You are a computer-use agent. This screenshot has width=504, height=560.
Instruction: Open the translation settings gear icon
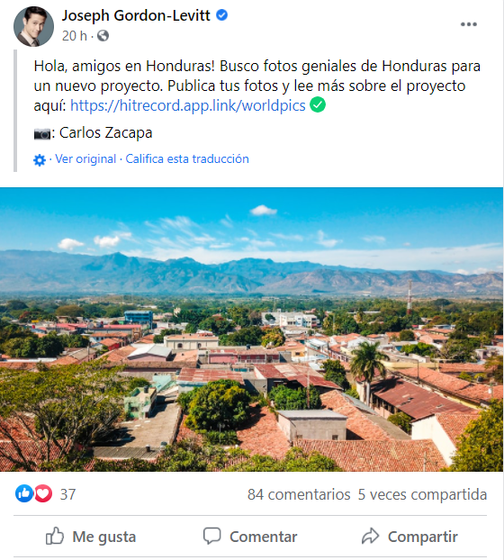pos(40,159)
